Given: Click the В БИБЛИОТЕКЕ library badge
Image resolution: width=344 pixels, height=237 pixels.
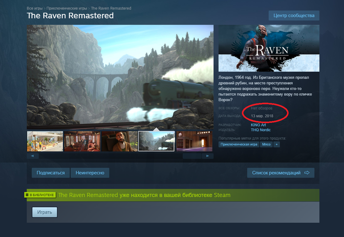Looking at the screenshot, I should (40, 195).
